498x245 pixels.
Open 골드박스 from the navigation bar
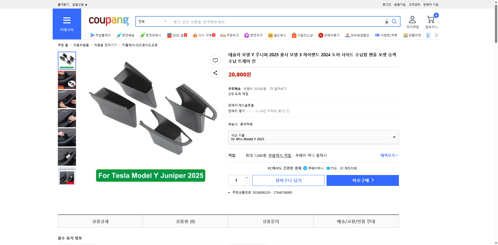pos(277,35)
